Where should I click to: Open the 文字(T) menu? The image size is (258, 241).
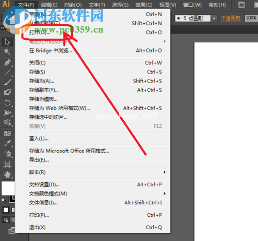coord(97,5)
